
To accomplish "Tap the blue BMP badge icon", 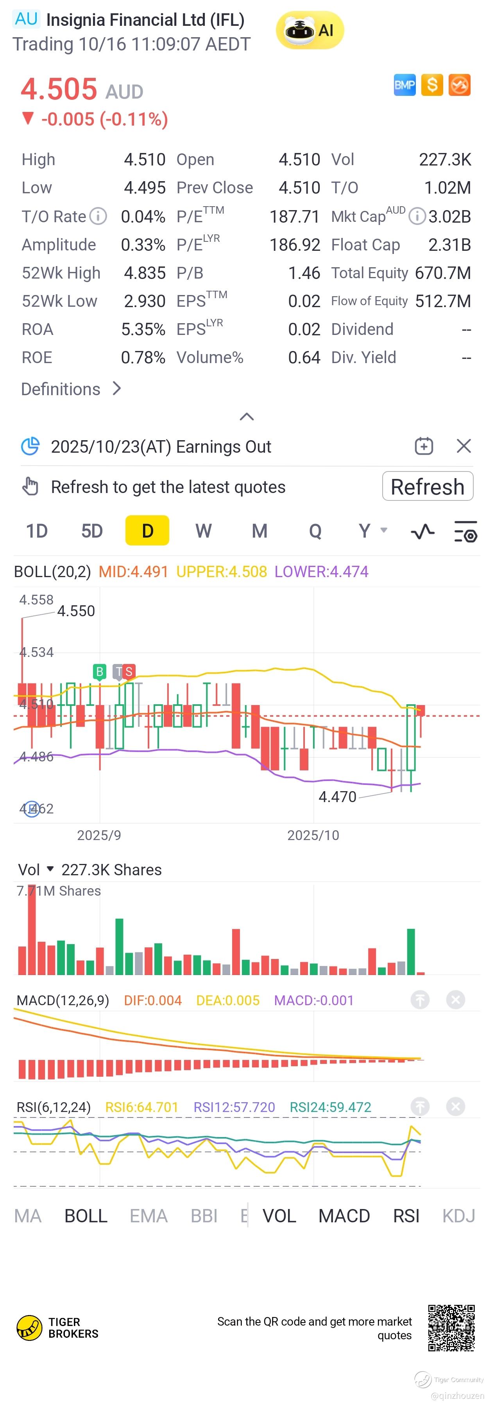I will (x=405, y=85).
